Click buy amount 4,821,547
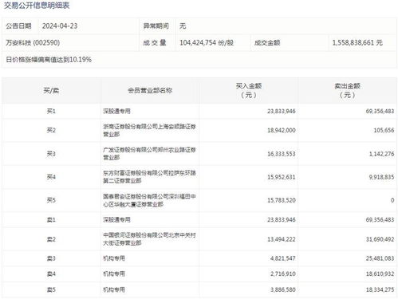 283,258
